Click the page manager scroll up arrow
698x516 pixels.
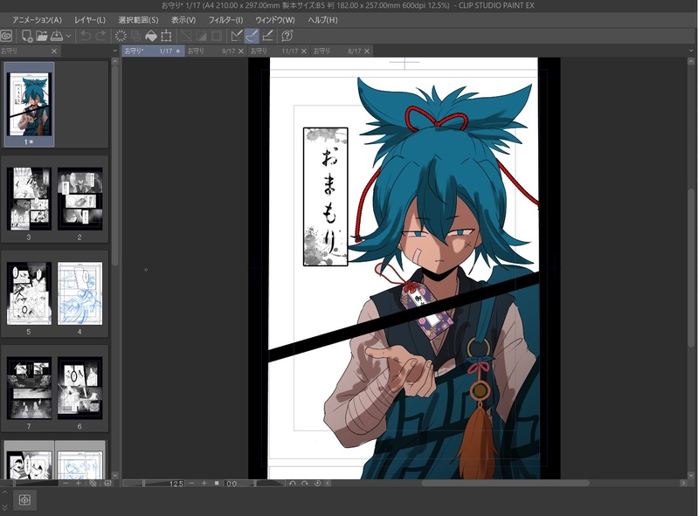pos(114,61)
